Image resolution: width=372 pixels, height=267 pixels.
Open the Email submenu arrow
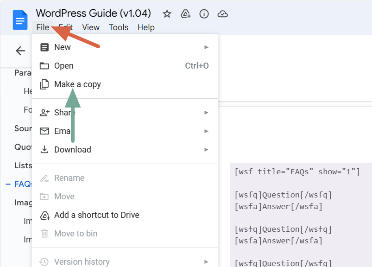tap(206, 131)
